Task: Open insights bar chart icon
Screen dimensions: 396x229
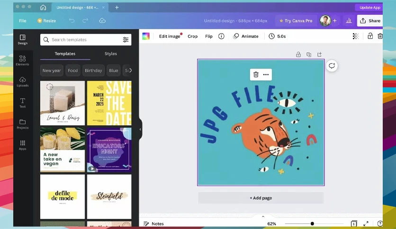Action: click(x=349, y=21)
